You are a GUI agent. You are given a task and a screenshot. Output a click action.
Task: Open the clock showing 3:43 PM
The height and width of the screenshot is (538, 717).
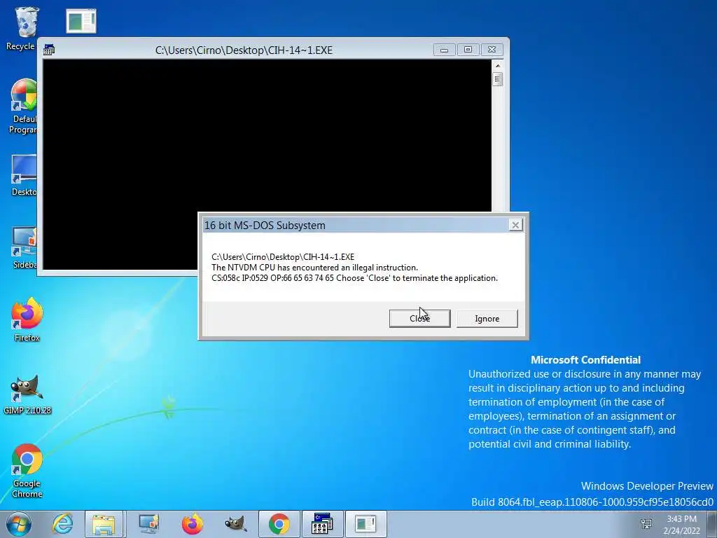682,524
